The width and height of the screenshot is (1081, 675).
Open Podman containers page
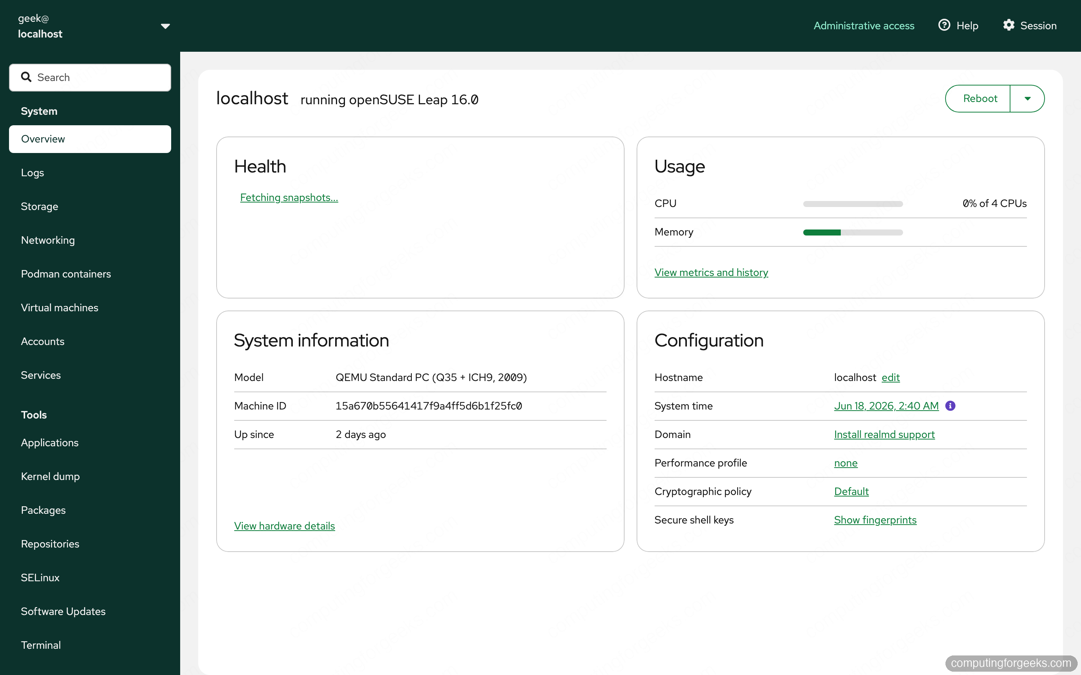[90, 274]
